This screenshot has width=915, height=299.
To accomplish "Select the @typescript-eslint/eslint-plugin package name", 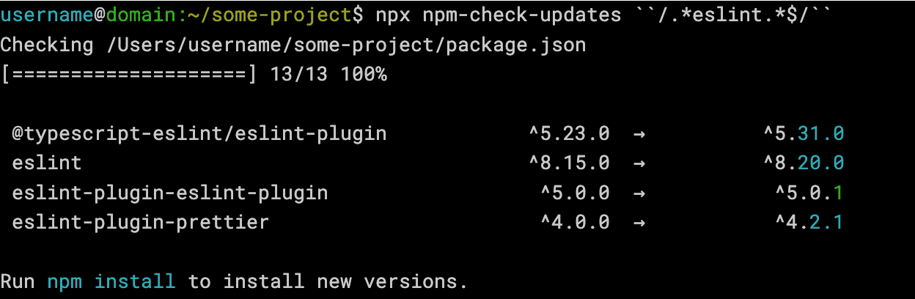I will click(x=199, y=133).
